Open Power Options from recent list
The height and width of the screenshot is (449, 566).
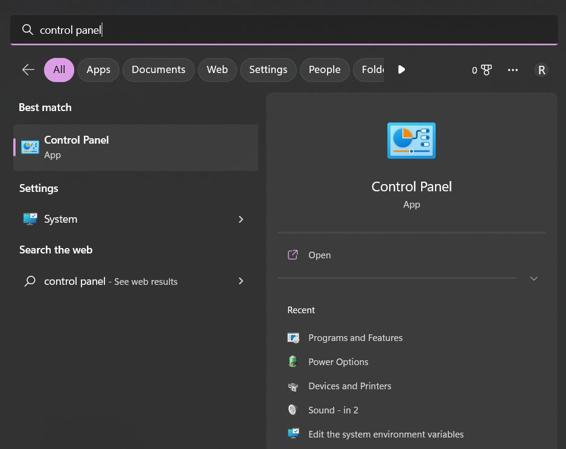338,362
